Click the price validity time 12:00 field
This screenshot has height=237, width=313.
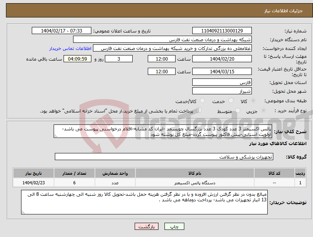coord(162,71)
